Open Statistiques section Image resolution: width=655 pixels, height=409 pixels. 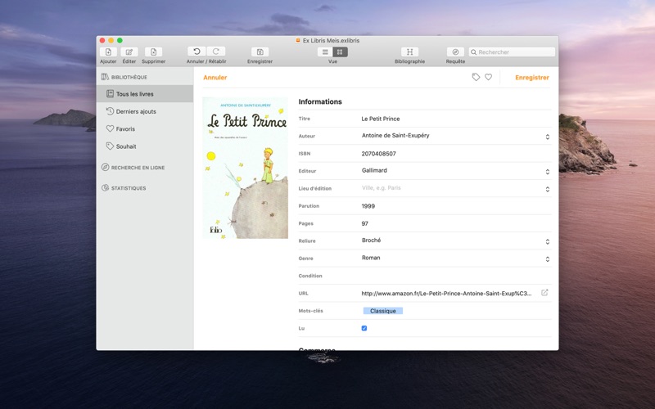click(x=124, y=188)
